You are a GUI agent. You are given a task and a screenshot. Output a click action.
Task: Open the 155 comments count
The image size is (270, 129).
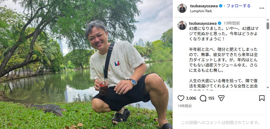pyautogui.click(x=211, y=98)
